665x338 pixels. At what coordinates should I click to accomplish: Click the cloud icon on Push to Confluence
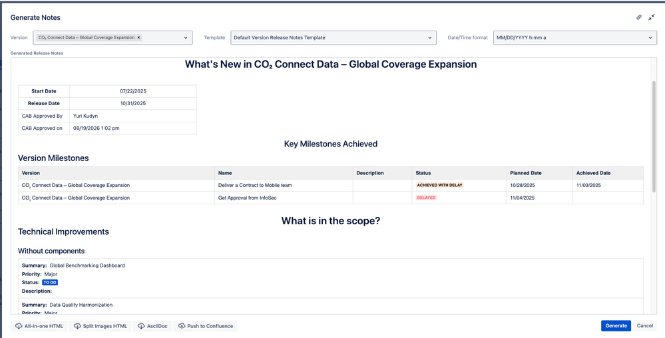click(182, 326)
